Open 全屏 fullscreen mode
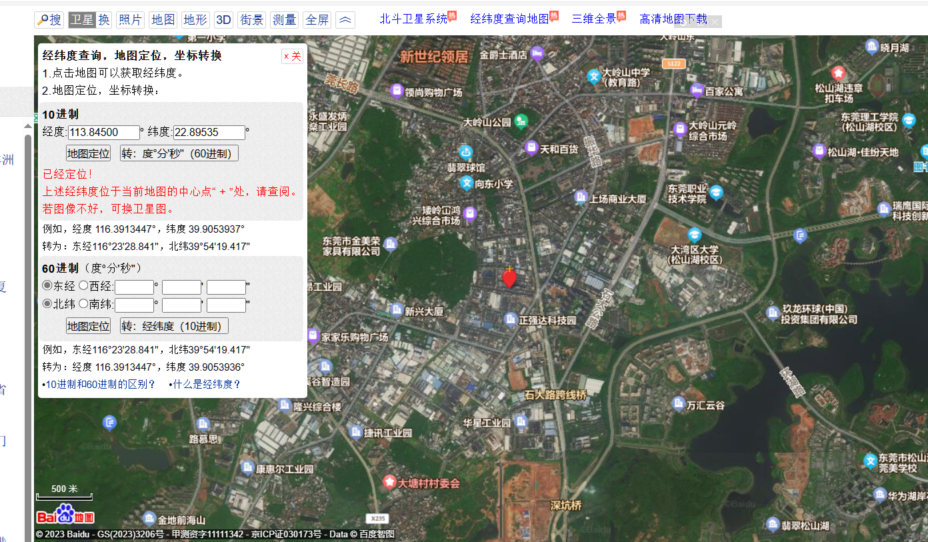 click(317, 20)
